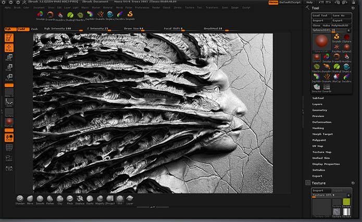
Task: Expand the Deformation subpalette
Action: tap(322, 122)
